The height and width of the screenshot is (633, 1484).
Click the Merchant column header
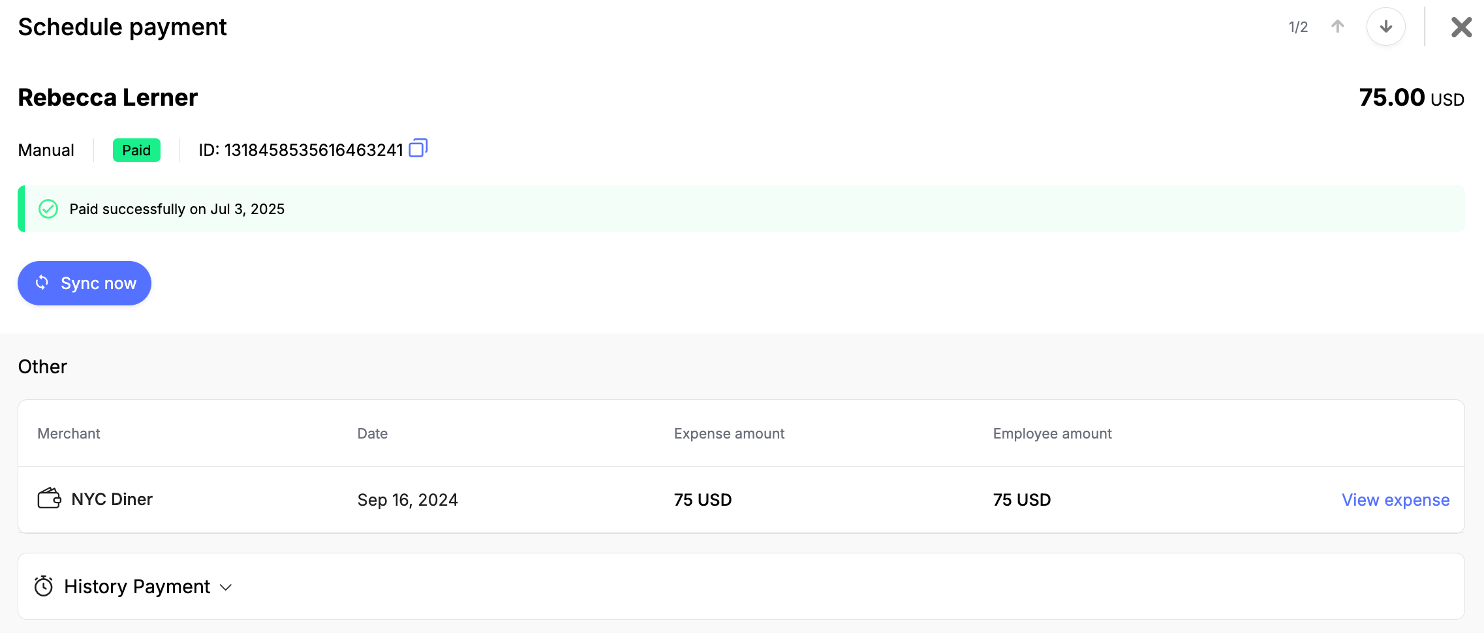69,433
